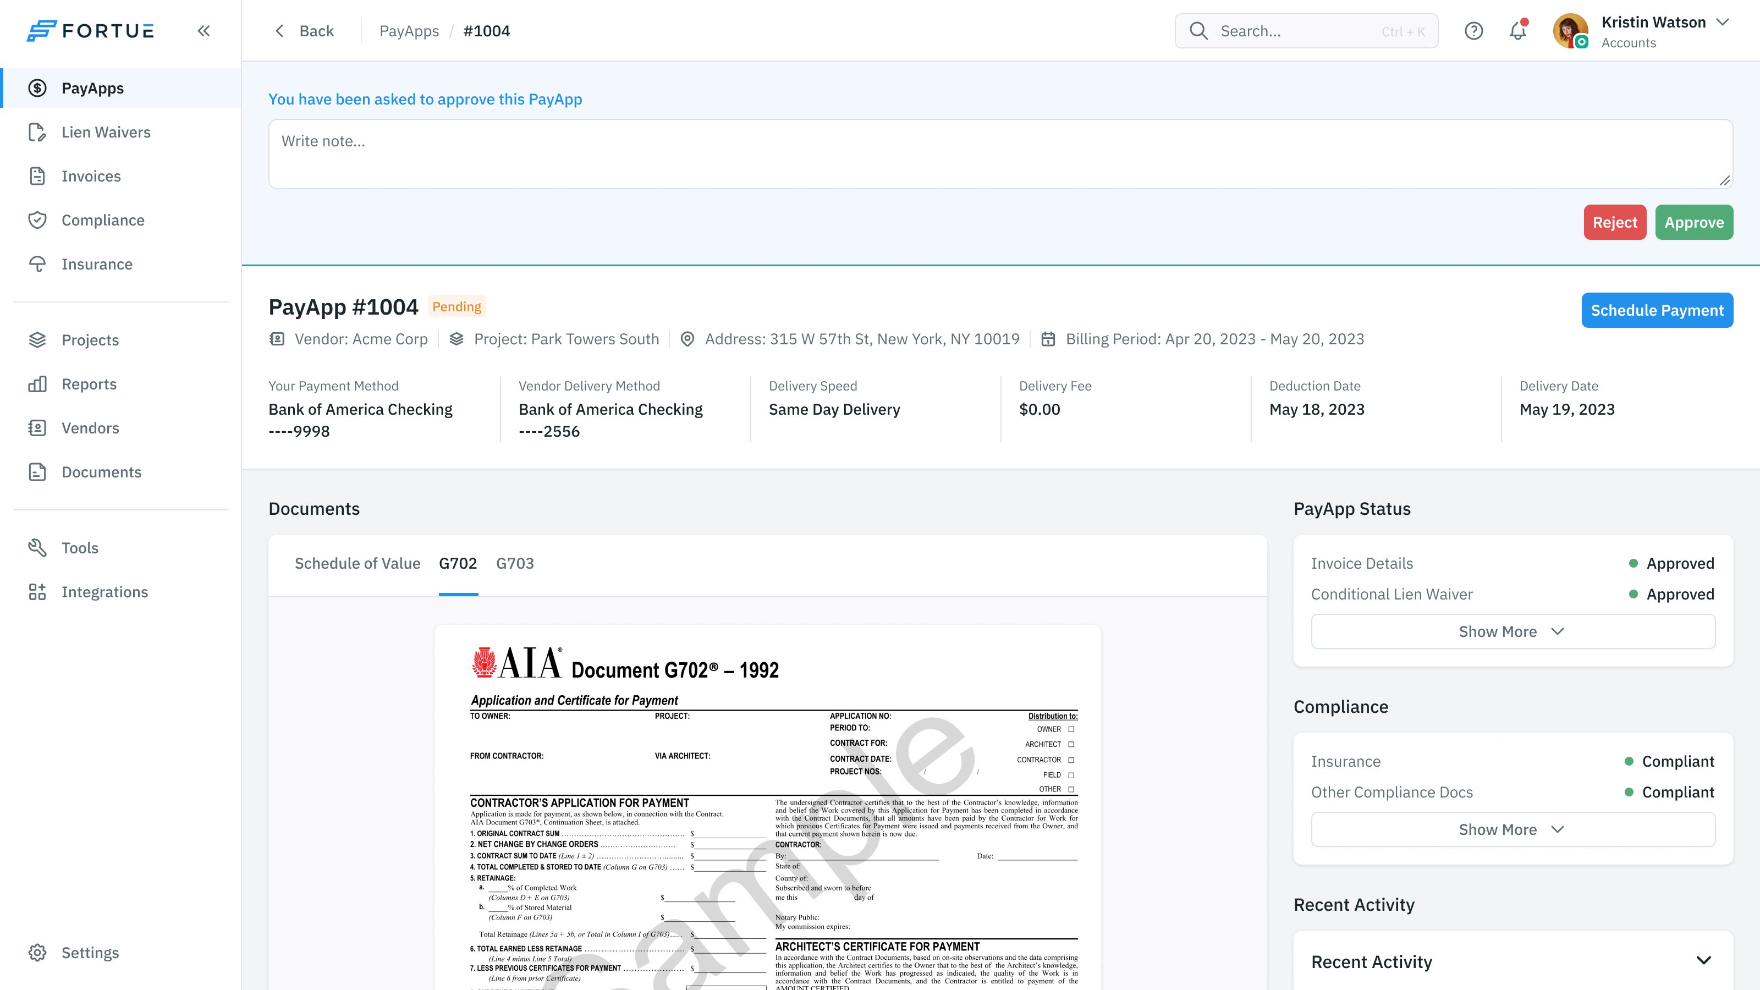Click 'May 18, 2023' deduction date
1760x990 pixels.
point(1317,409)
